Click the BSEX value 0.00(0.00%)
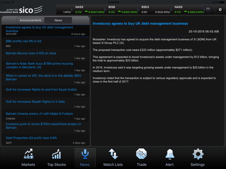The width and height of the screenshot is (226, 169). tap(162, 12)
